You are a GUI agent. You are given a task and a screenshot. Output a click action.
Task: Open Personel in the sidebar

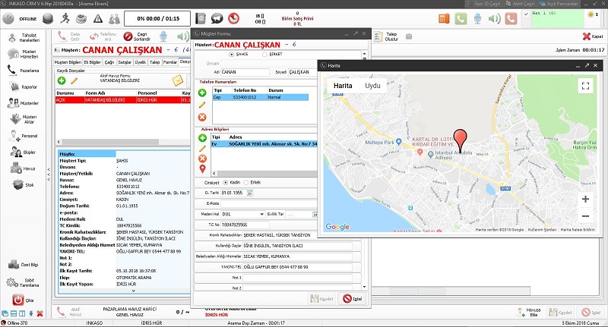[x=24, y=136]
